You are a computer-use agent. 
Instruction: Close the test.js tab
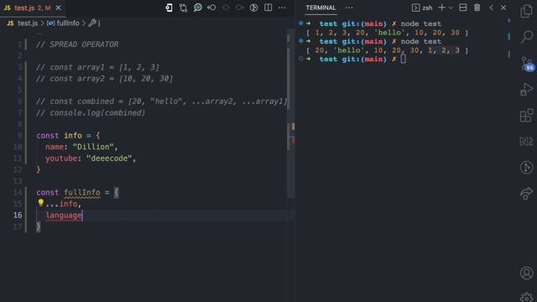click(x=58, y=8)
